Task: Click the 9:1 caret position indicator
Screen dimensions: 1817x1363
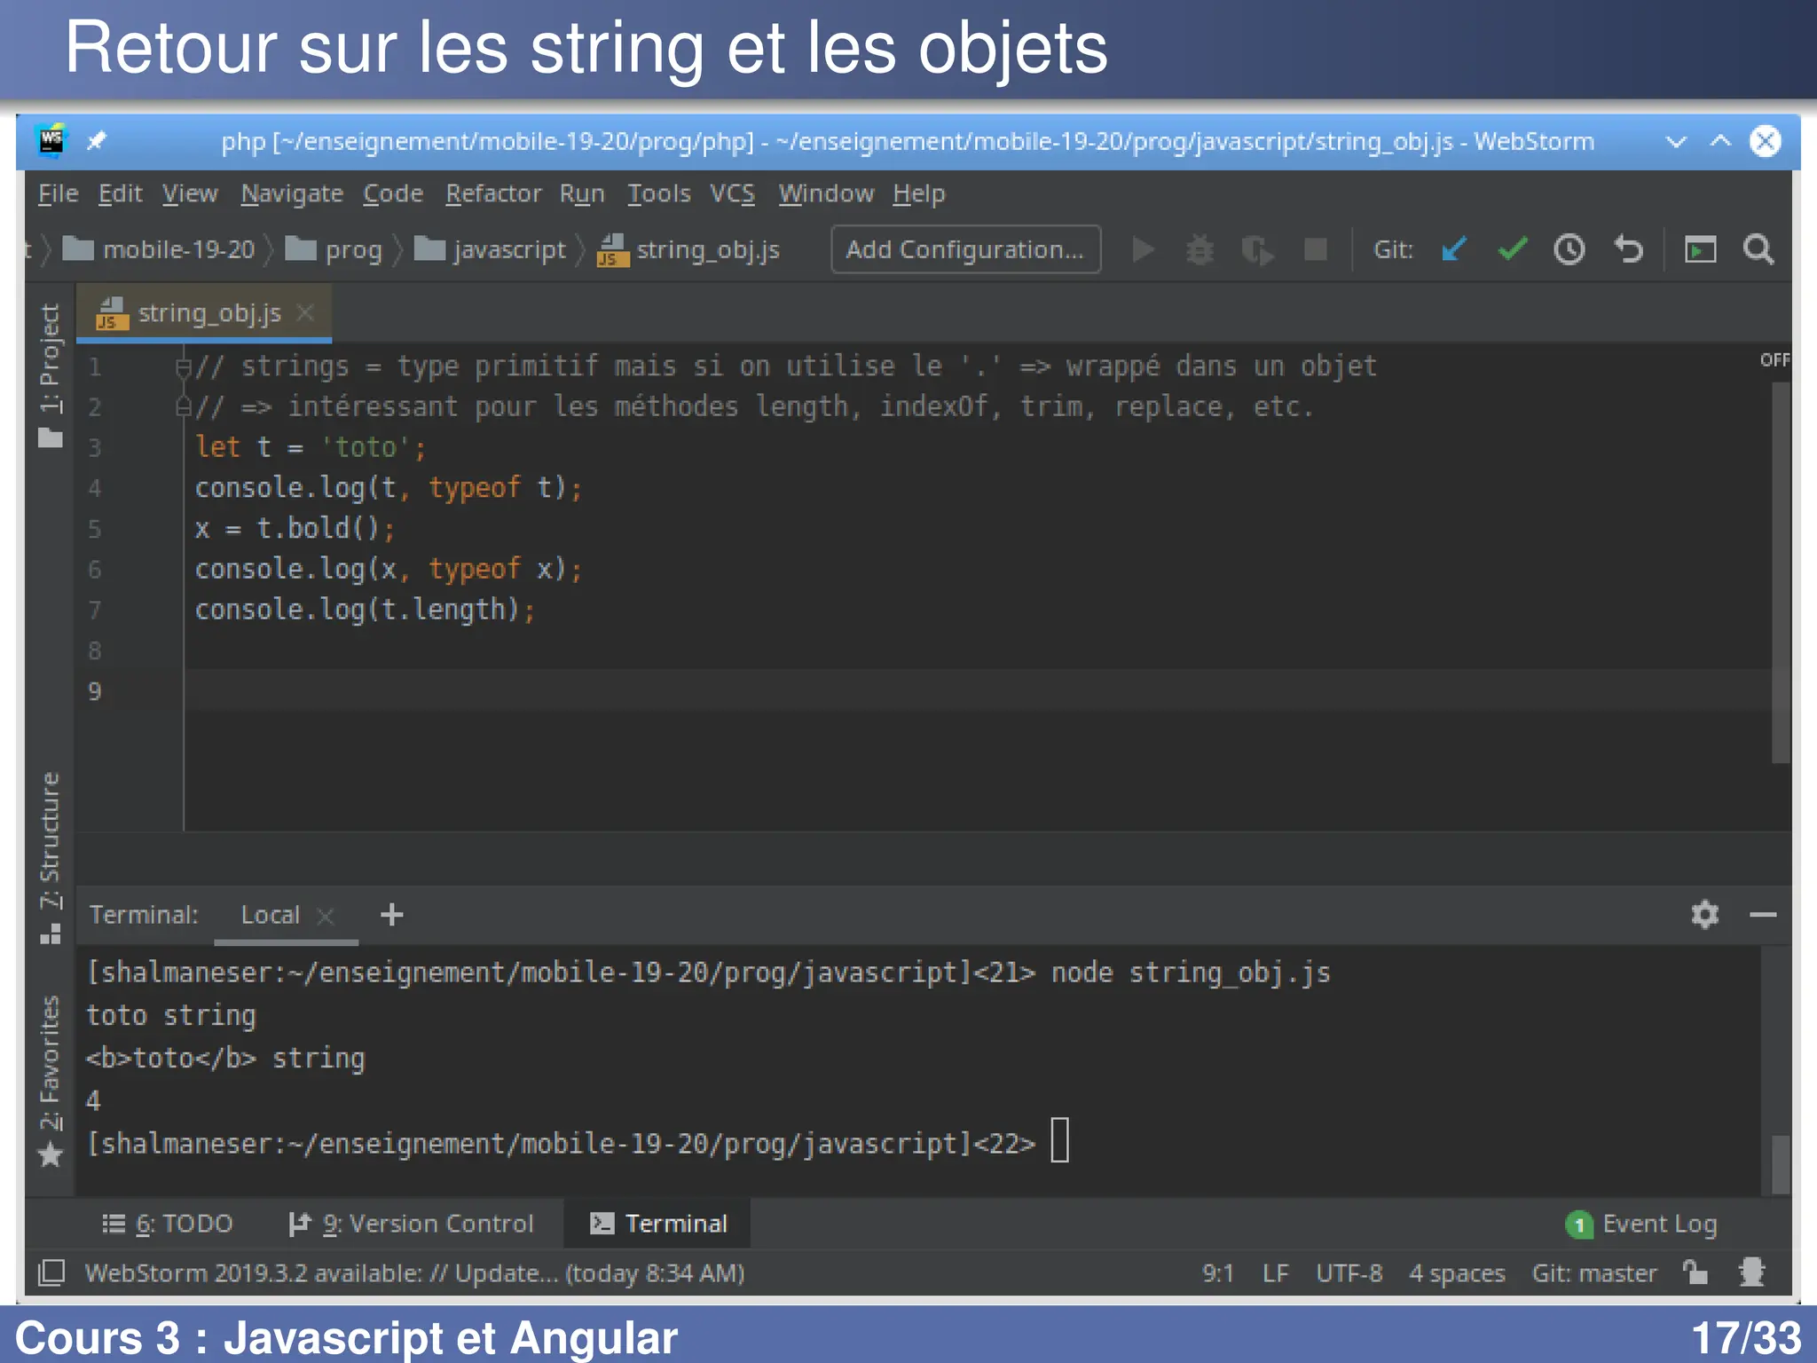Action: [x=1218, y=1273]
